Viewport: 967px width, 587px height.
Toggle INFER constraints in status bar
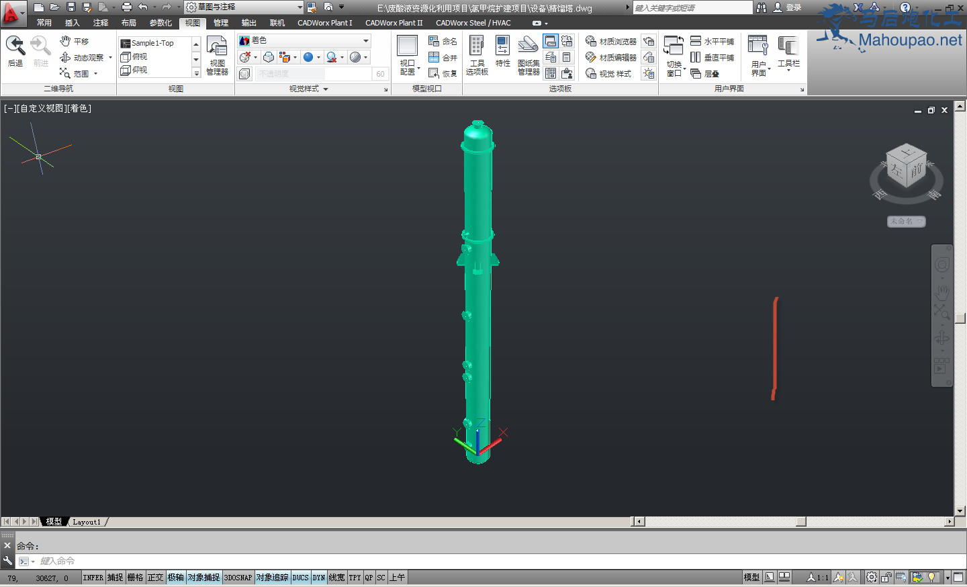(93, 578)
